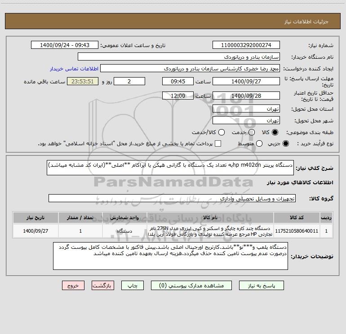The width and height of the screenshot is (346, 334).
Task: Click the جزئیات اطلاعات نیاز header title
Action: 306,22
